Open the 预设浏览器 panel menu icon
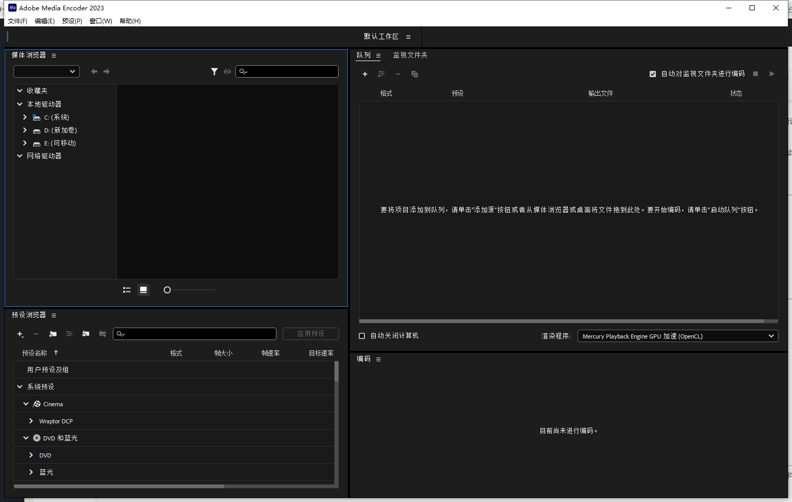This screenshot has width=792, height=502. [x=54, y=315]
